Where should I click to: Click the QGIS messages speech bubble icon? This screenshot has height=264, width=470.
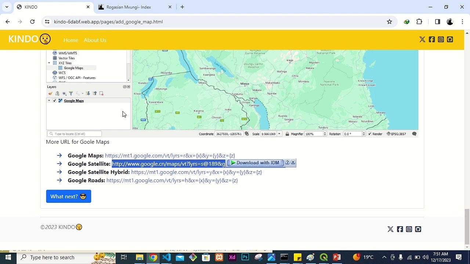pyautogui.click(x=414, y=134)
